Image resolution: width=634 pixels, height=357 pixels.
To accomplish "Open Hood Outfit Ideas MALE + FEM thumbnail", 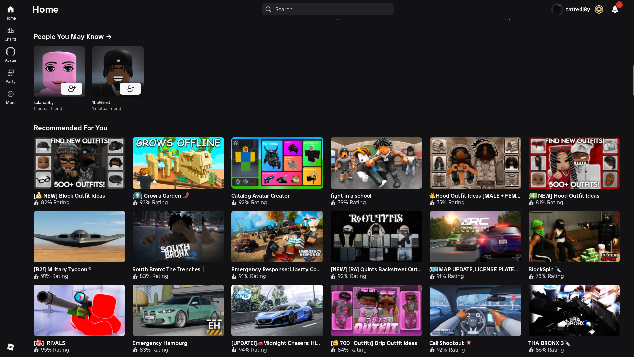I will click(x=475, y=163).
